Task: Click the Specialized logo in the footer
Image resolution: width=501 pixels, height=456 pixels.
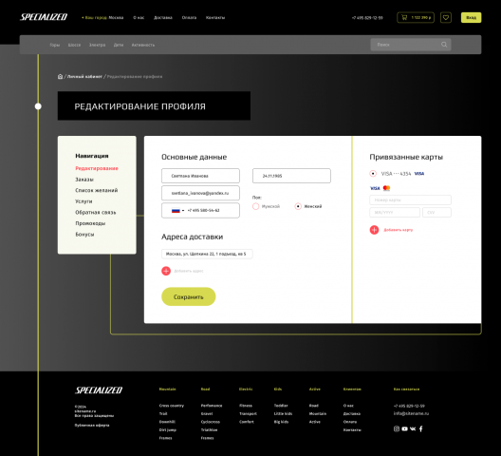Action: (99, 390)
